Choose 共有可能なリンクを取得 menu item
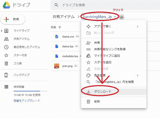 114,49
